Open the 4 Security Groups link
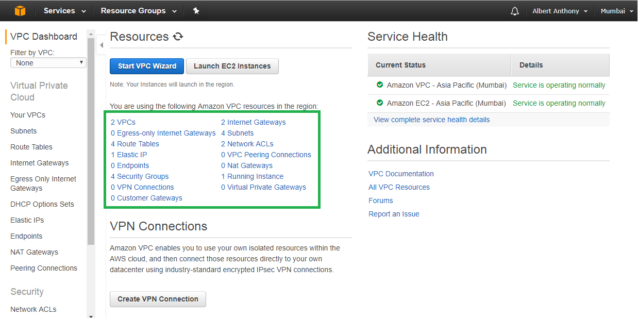This screenshot has height=318, width=638. [140, 176]
